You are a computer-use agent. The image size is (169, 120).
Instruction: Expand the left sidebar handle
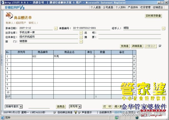pos(1,60)
